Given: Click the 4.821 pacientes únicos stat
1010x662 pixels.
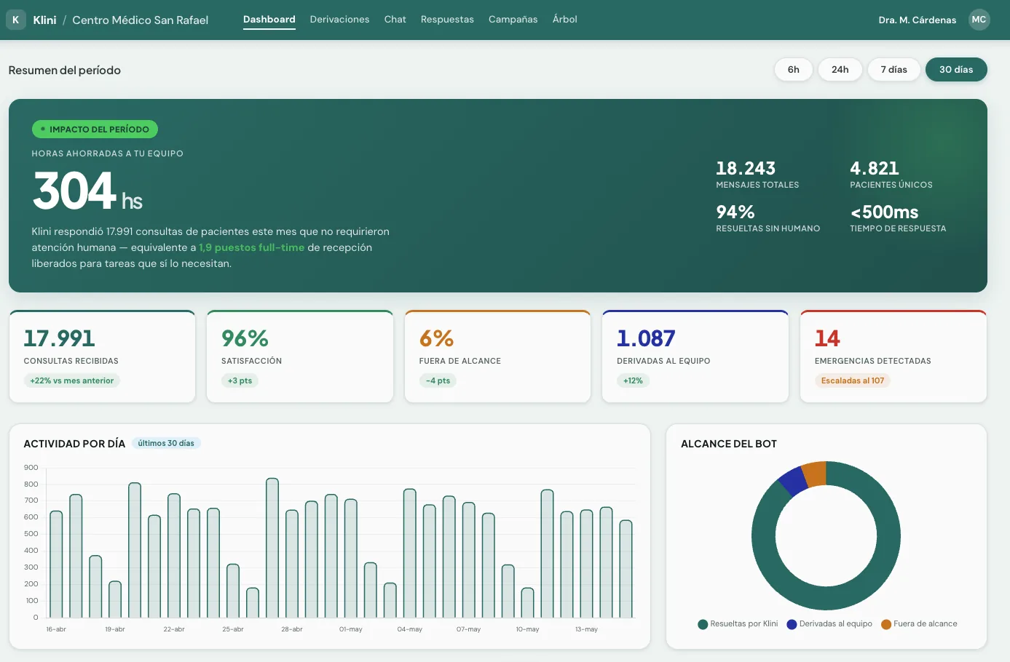Looking at the screenshot, I should coord(891,175).
